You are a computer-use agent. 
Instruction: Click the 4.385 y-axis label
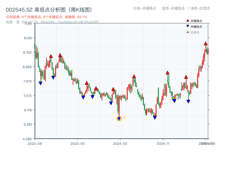click(x=27, y=139)
